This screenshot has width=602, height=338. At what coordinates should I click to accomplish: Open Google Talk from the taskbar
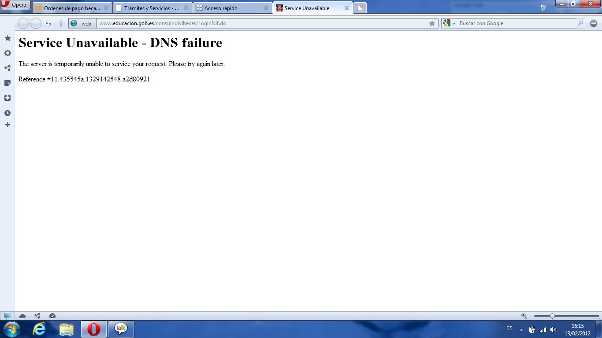121,329
